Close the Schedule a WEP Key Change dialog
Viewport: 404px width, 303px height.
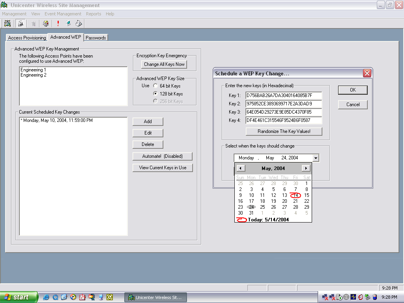(367, 73)
